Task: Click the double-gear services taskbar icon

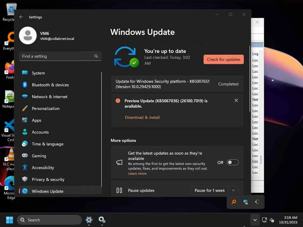Action: click(102, 220)
